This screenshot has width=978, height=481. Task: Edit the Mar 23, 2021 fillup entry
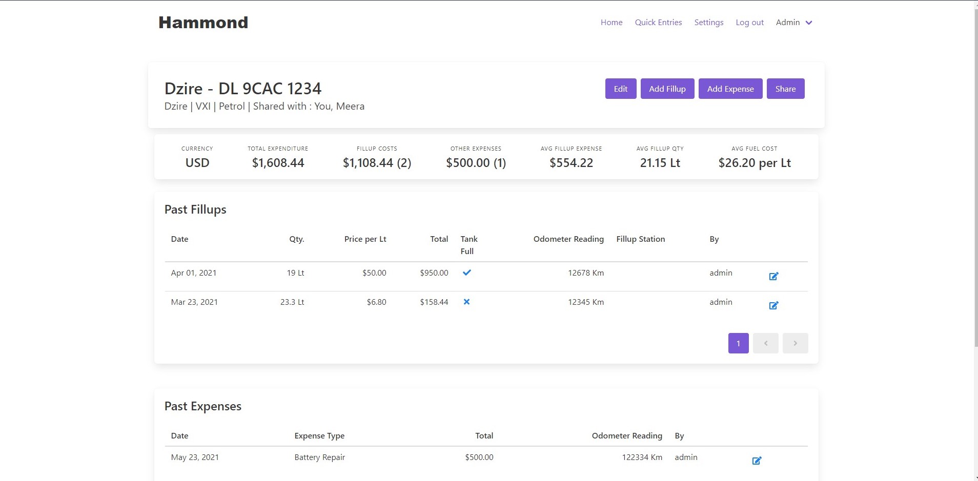(x=773, y=305)
